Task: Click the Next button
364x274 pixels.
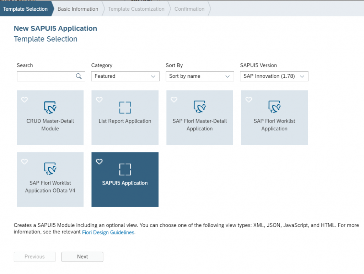Action: click(82, 257)
